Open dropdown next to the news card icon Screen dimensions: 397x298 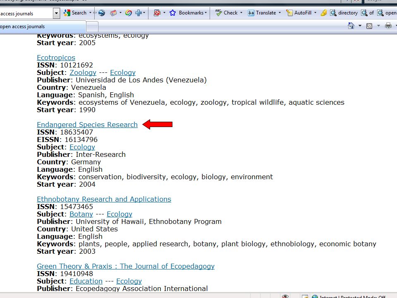click(120, 13)
